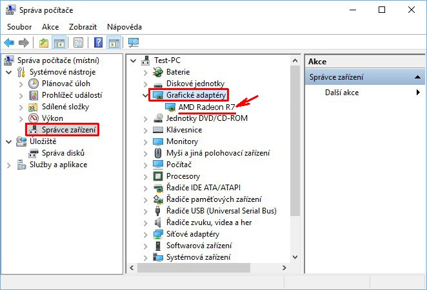Click the Výkon performance icon
This screenshot has height=290, width=427.
pos(34,118)
